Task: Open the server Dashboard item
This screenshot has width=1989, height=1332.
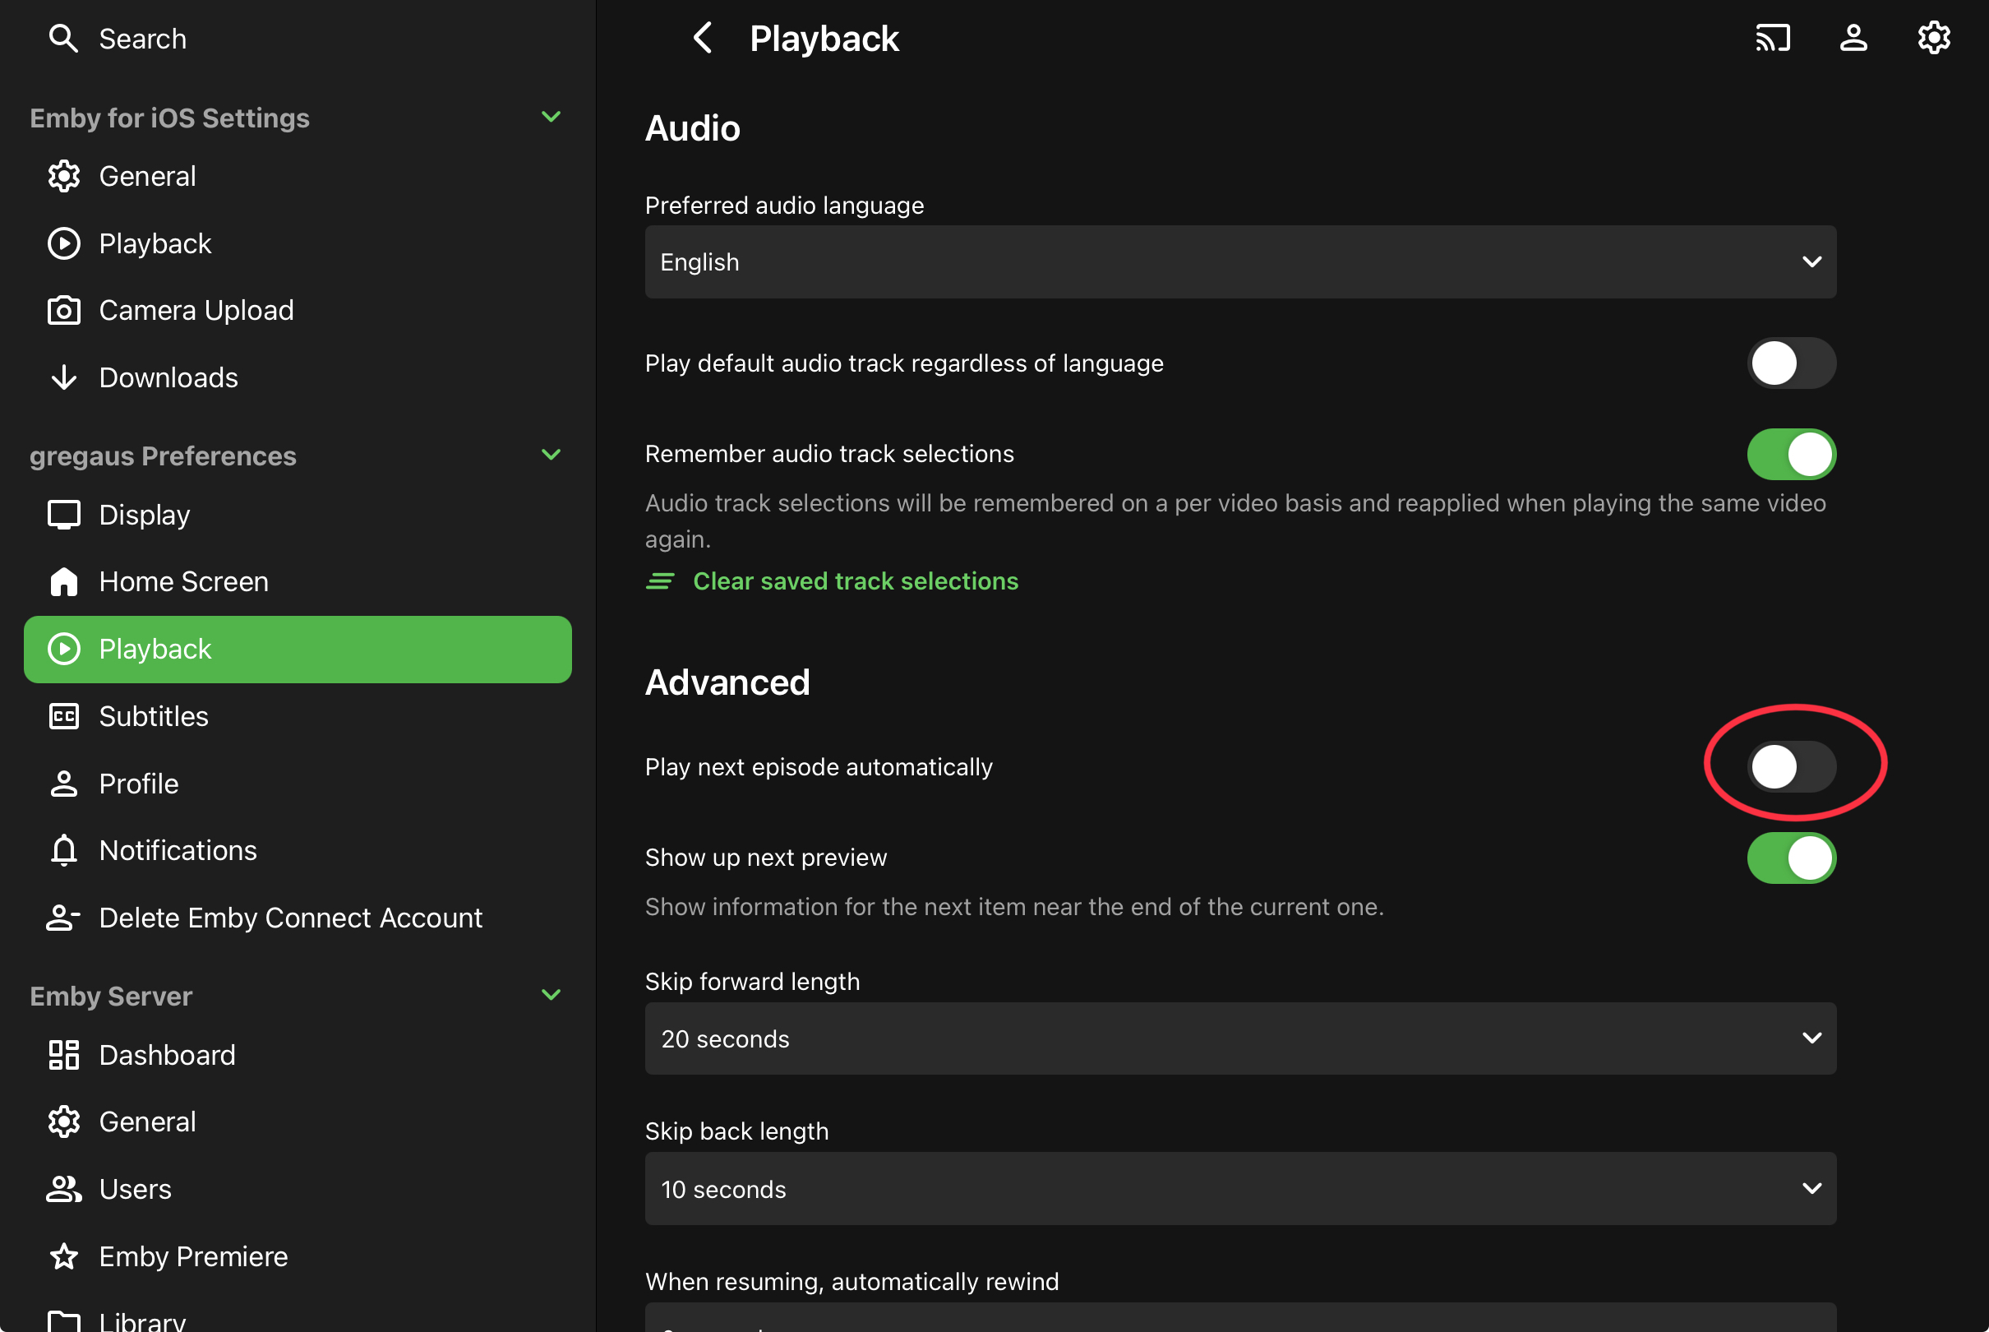Action: (x=167, y=1054)
